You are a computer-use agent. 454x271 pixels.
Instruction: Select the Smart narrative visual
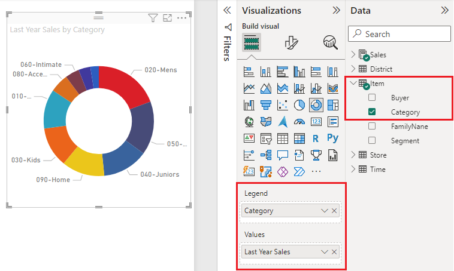coord(299,155)
